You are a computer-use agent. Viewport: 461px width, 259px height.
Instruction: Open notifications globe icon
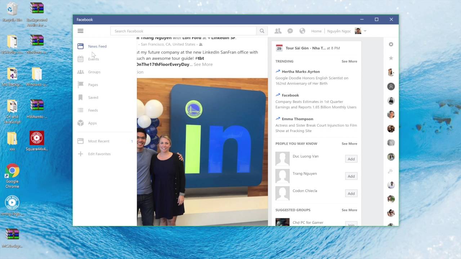pyautogui.click(x=302, y=31)
